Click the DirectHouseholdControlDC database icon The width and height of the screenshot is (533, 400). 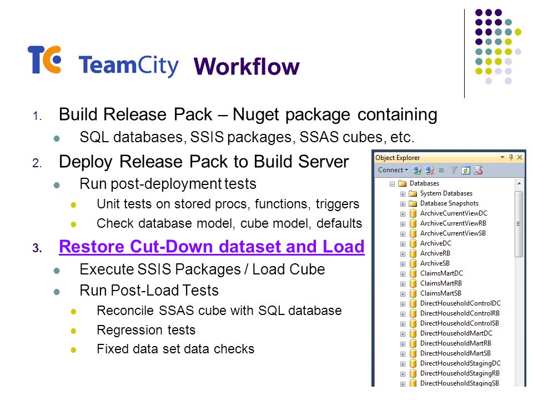coord(413,303)
